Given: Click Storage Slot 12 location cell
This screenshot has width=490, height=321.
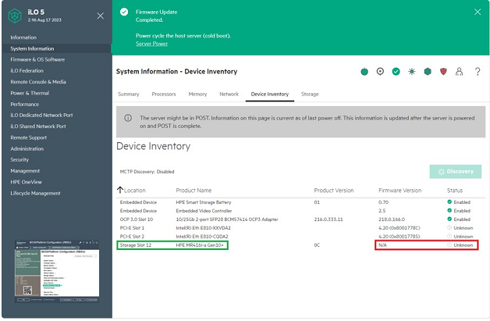Looking at the screenshot, I should tap(136, 245).
